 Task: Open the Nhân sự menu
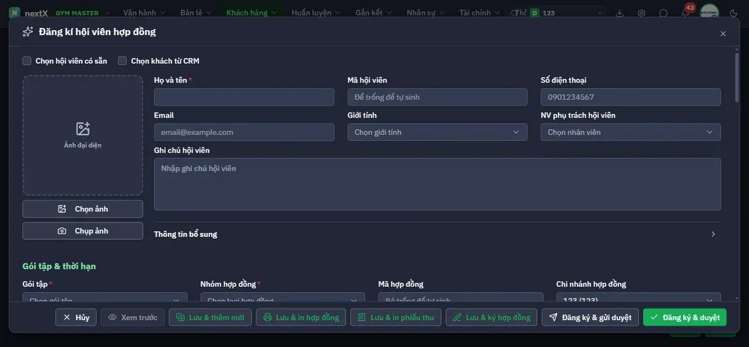[x=425, y=13]
